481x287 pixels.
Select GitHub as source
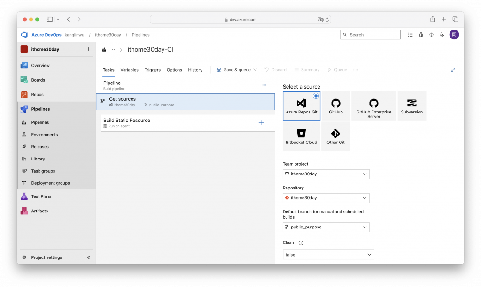point(335,106)
